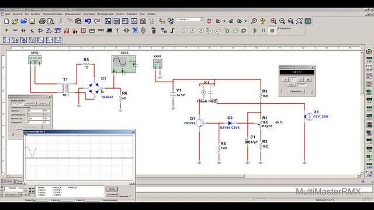Place a source component icon
The height and width of the screenshot is (210, 374).
pos(6,30)
